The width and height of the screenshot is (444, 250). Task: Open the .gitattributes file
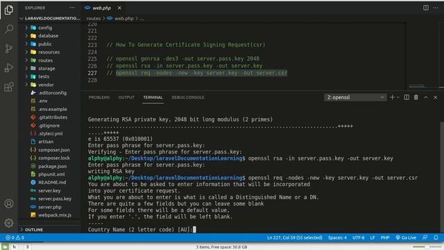tap(53, 117)
